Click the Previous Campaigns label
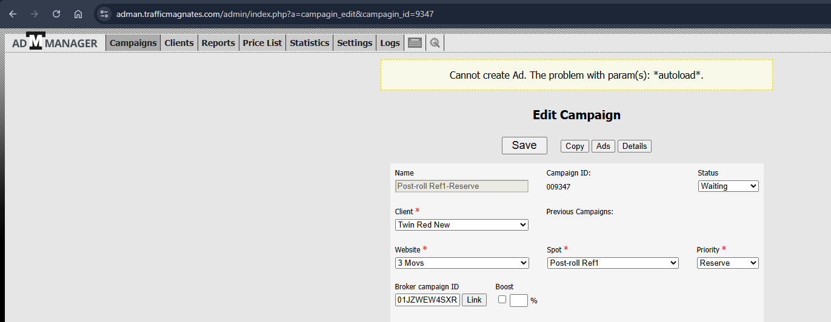The height and width of the screenshot is (322, 831). pyautogui.click(x=580, y=212)
